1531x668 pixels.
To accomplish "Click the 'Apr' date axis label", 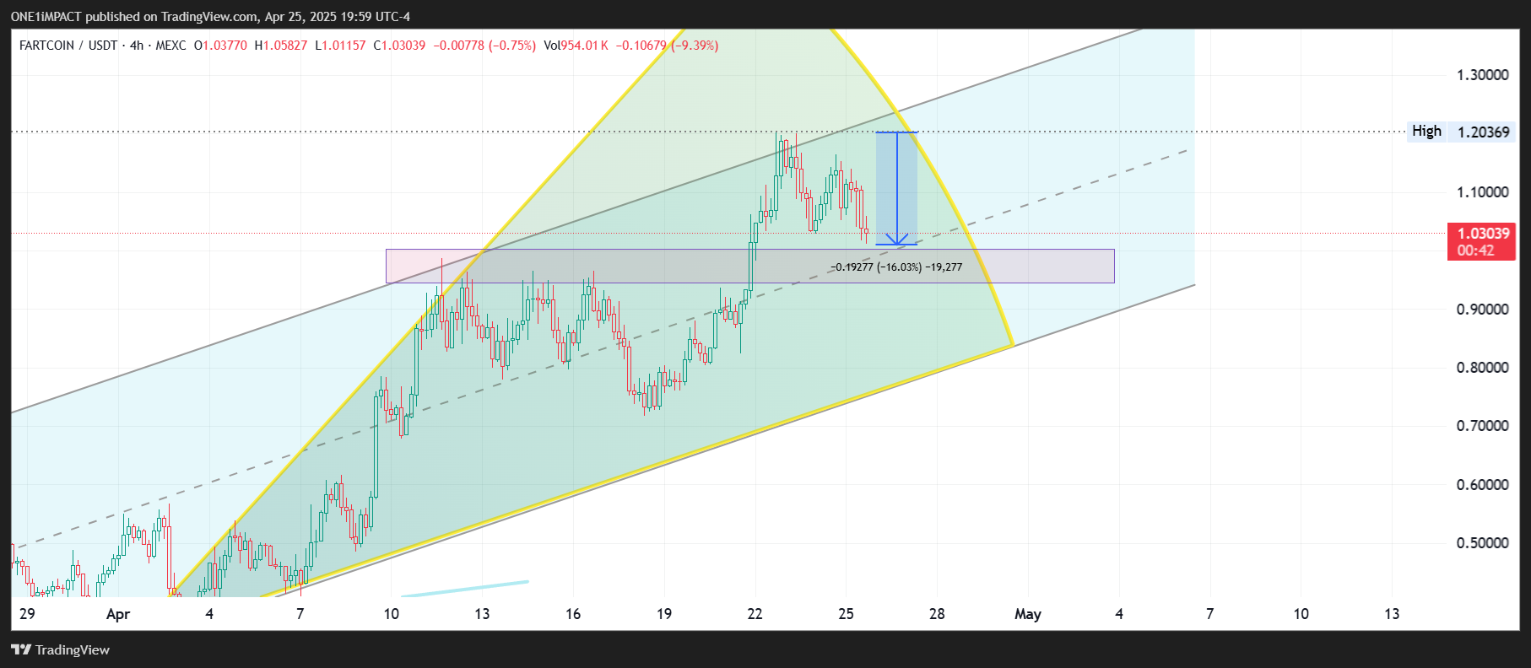I will click(x=118, y=614).
